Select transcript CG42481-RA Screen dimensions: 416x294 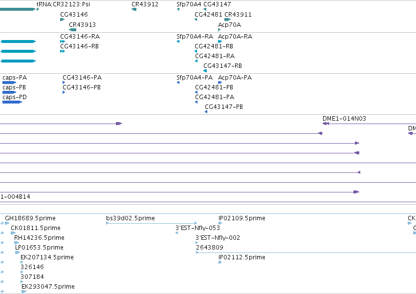click(215, 56)
